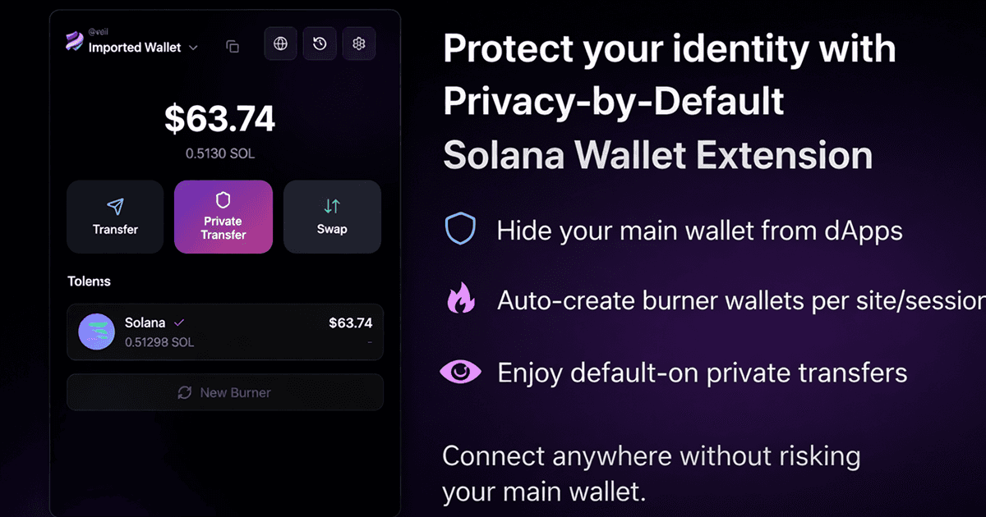Open the settings gear icon
Screen dimensions: 986x517
[358, 43]
